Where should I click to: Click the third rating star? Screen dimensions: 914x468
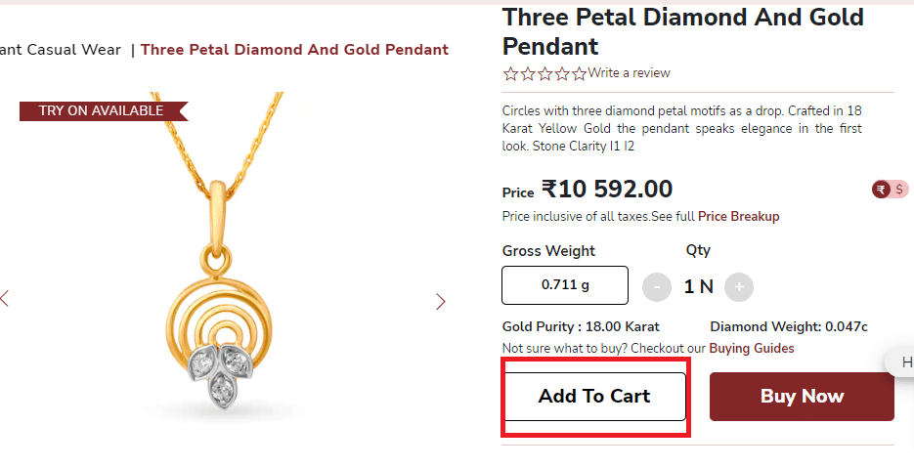(544, 73)
